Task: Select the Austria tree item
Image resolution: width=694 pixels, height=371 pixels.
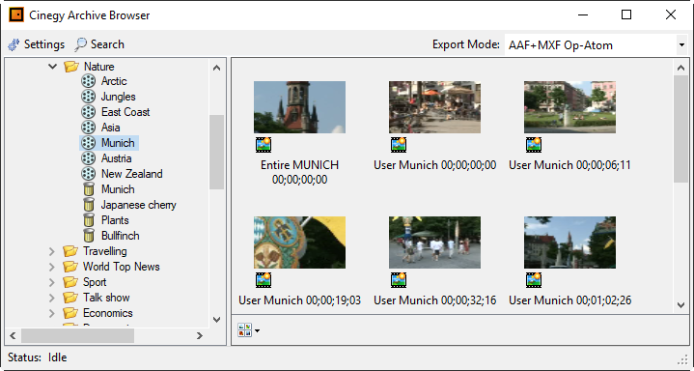Action: coord(117,158)
